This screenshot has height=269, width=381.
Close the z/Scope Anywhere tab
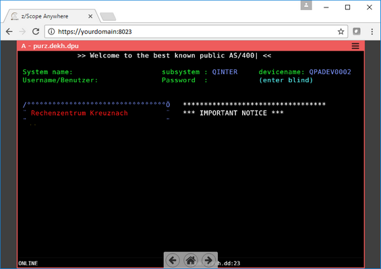[90, 16]
